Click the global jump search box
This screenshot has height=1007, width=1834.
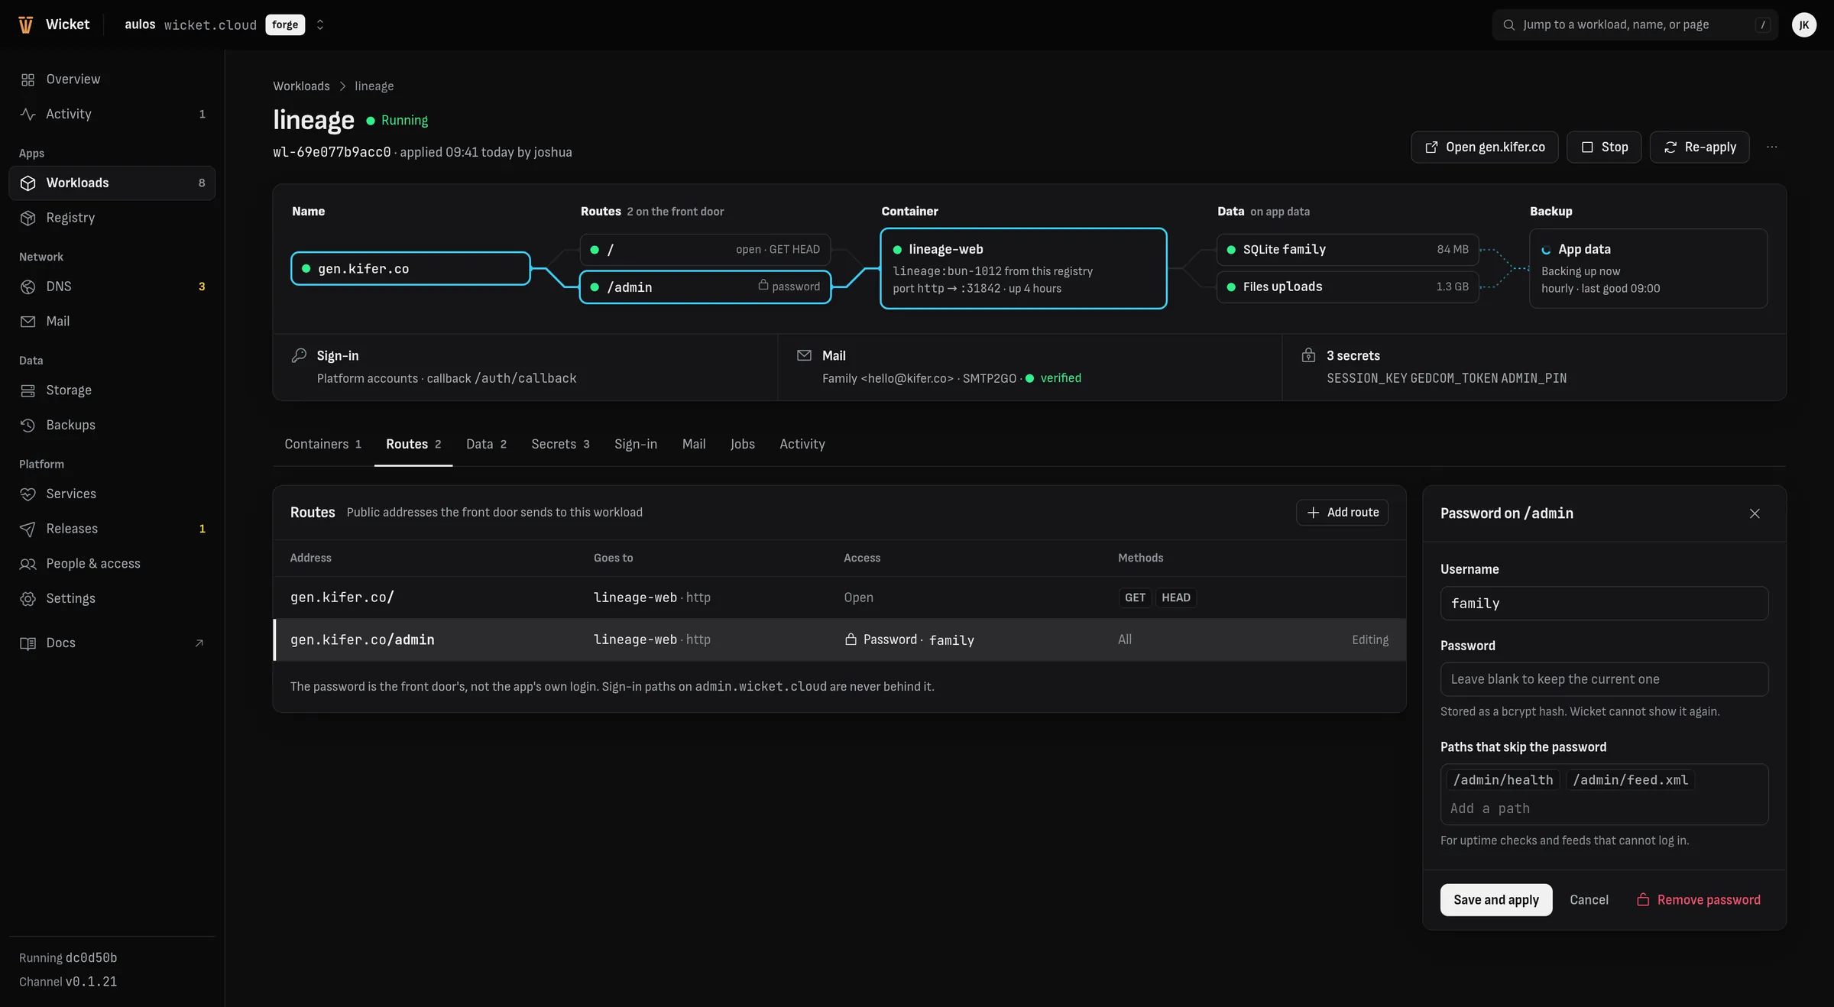1635,24
